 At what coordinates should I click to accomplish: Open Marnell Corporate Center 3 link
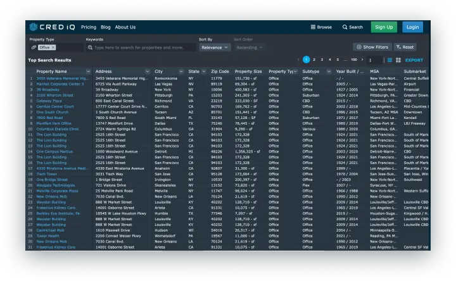click(x=60, y=84)
